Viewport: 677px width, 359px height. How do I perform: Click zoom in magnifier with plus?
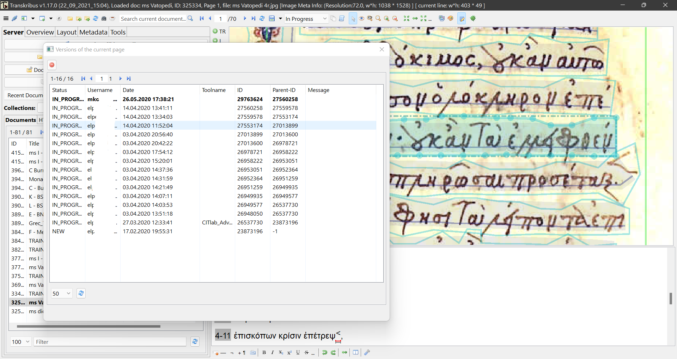[x=387, y=18]
